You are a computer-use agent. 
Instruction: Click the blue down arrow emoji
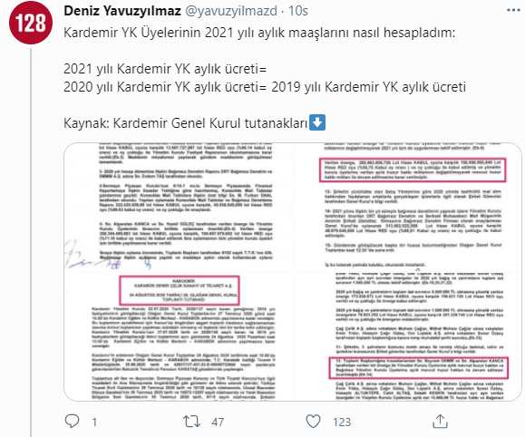pyautogui.click(x=317, y=122)
